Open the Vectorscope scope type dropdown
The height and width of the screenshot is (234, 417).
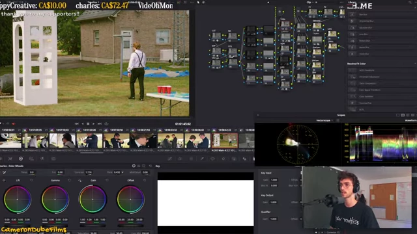pos(332,120)
